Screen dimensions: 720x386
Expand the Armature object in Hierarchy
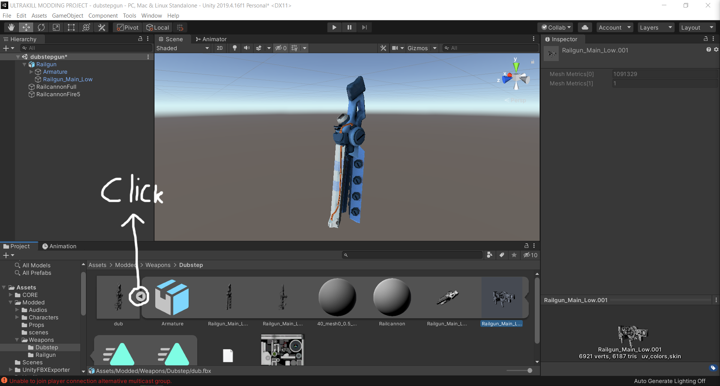point(31,72)
